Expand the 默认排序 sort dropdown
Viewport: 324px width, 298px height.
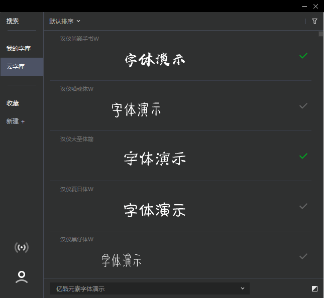[x=64, y=21]
